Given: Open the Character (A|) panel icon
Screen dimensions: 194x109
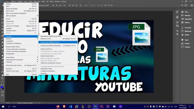Looking at the screenshot, I should click(177, 31).
